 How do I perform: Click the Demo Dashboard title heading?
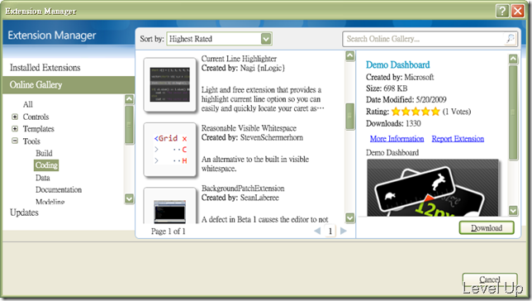[x=397, y=64]
